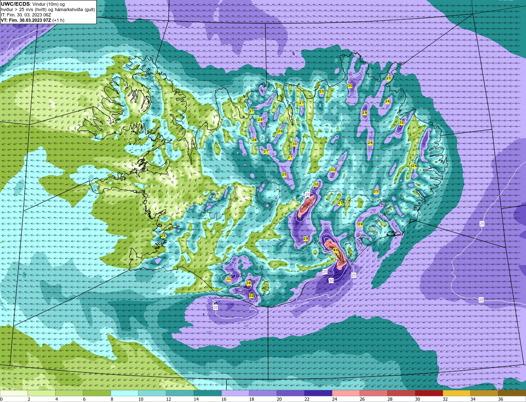Select the 22–24 m/s dark indigo swatch
The width and height of the screenshot is (526, 402).
click(318, 393)
